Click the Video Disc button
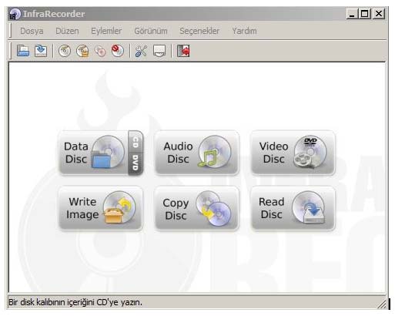395x316 pixels. [x=293, y=153]
